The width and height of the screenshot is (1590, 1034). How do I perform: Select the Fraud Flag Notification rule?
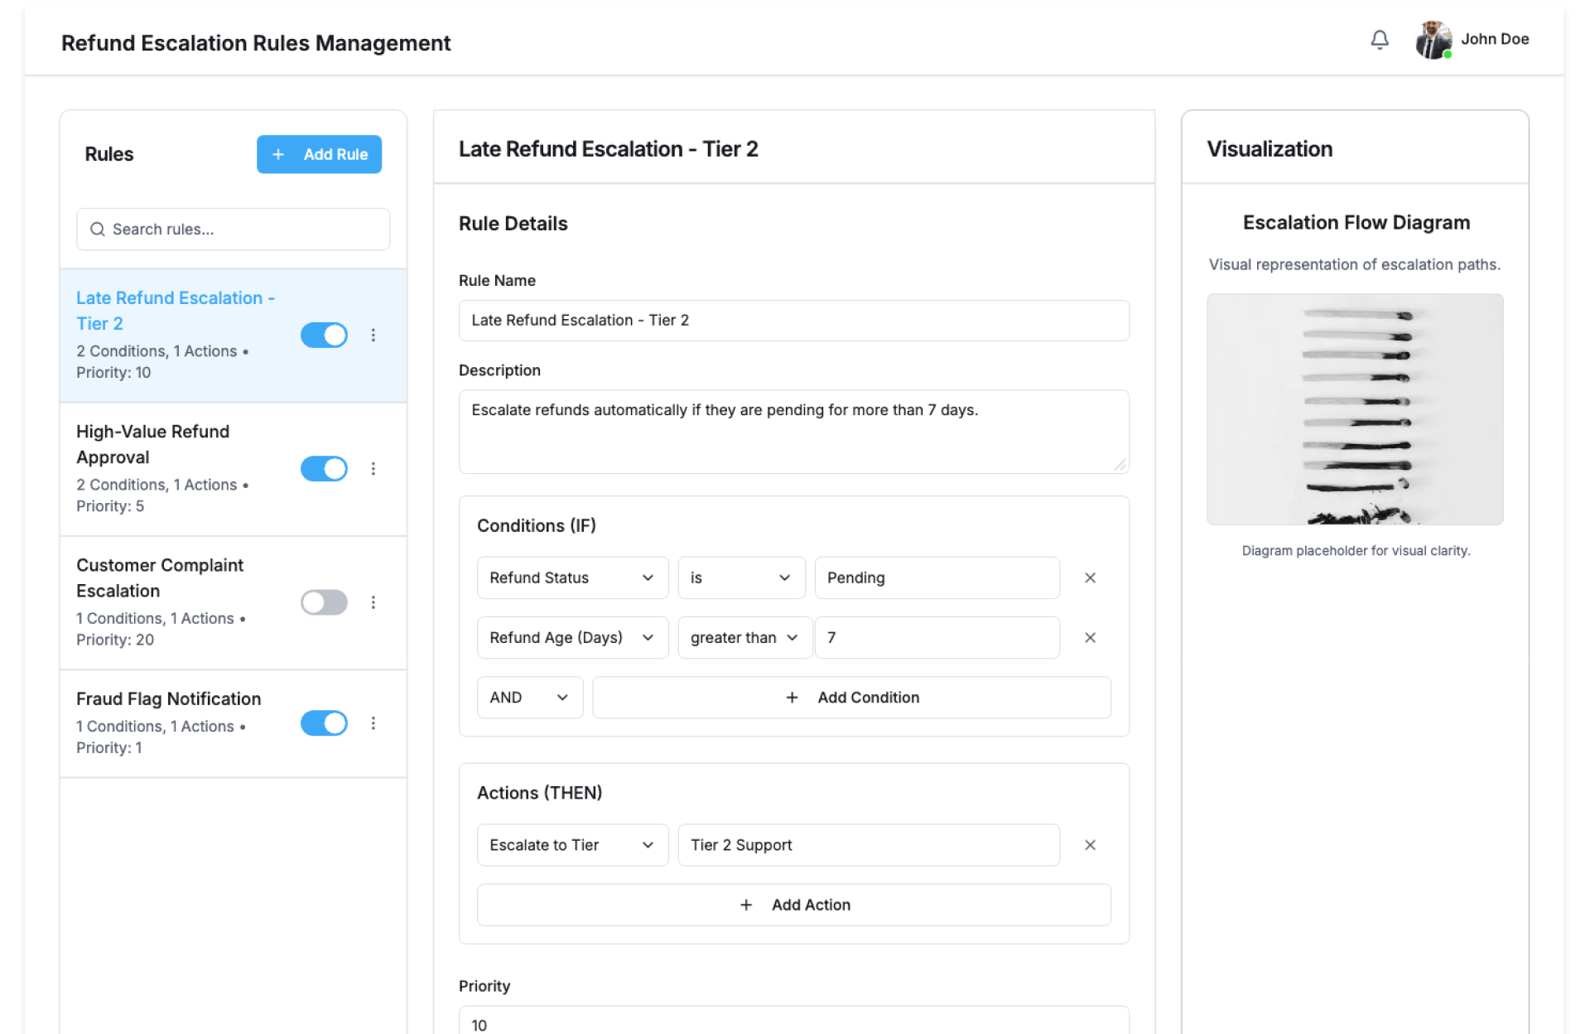coord(168,699)
